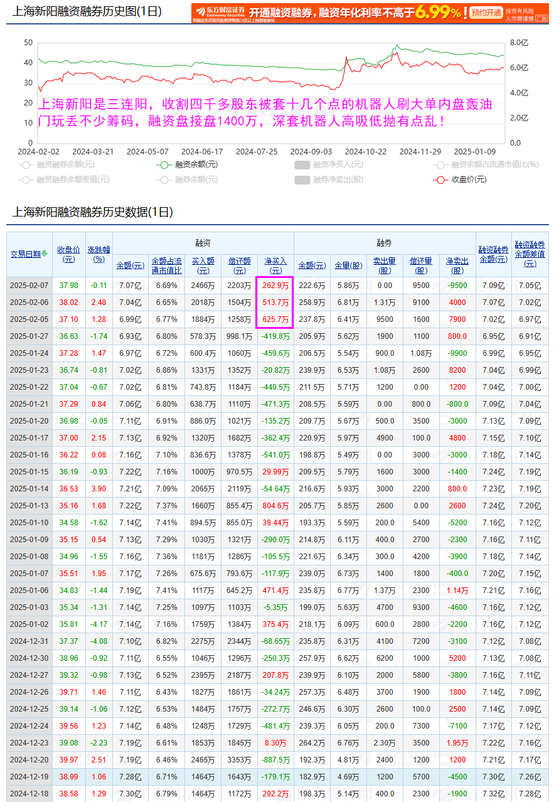
Task: Click the 1.14万 net sell cell
Action: point(457,591)
